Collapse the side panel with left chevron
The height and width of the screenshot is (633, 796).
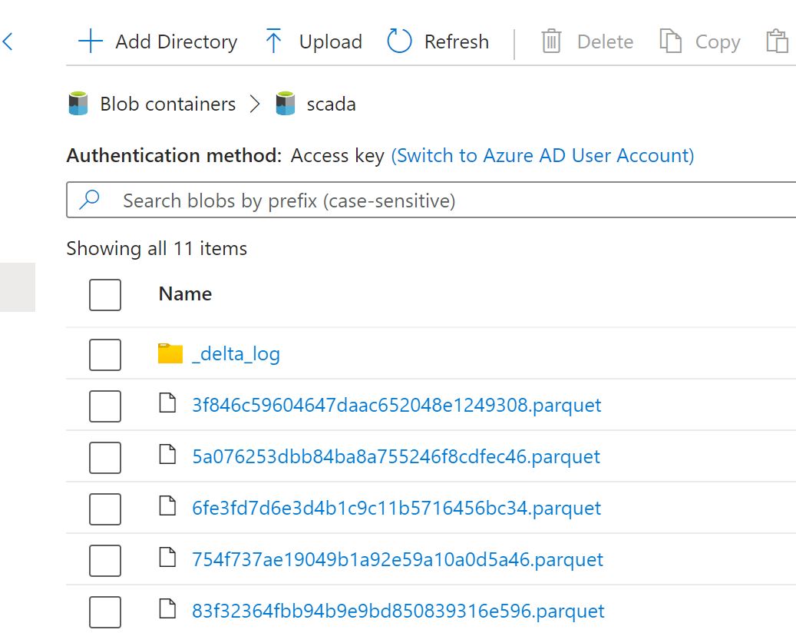[x=8, y=41]
